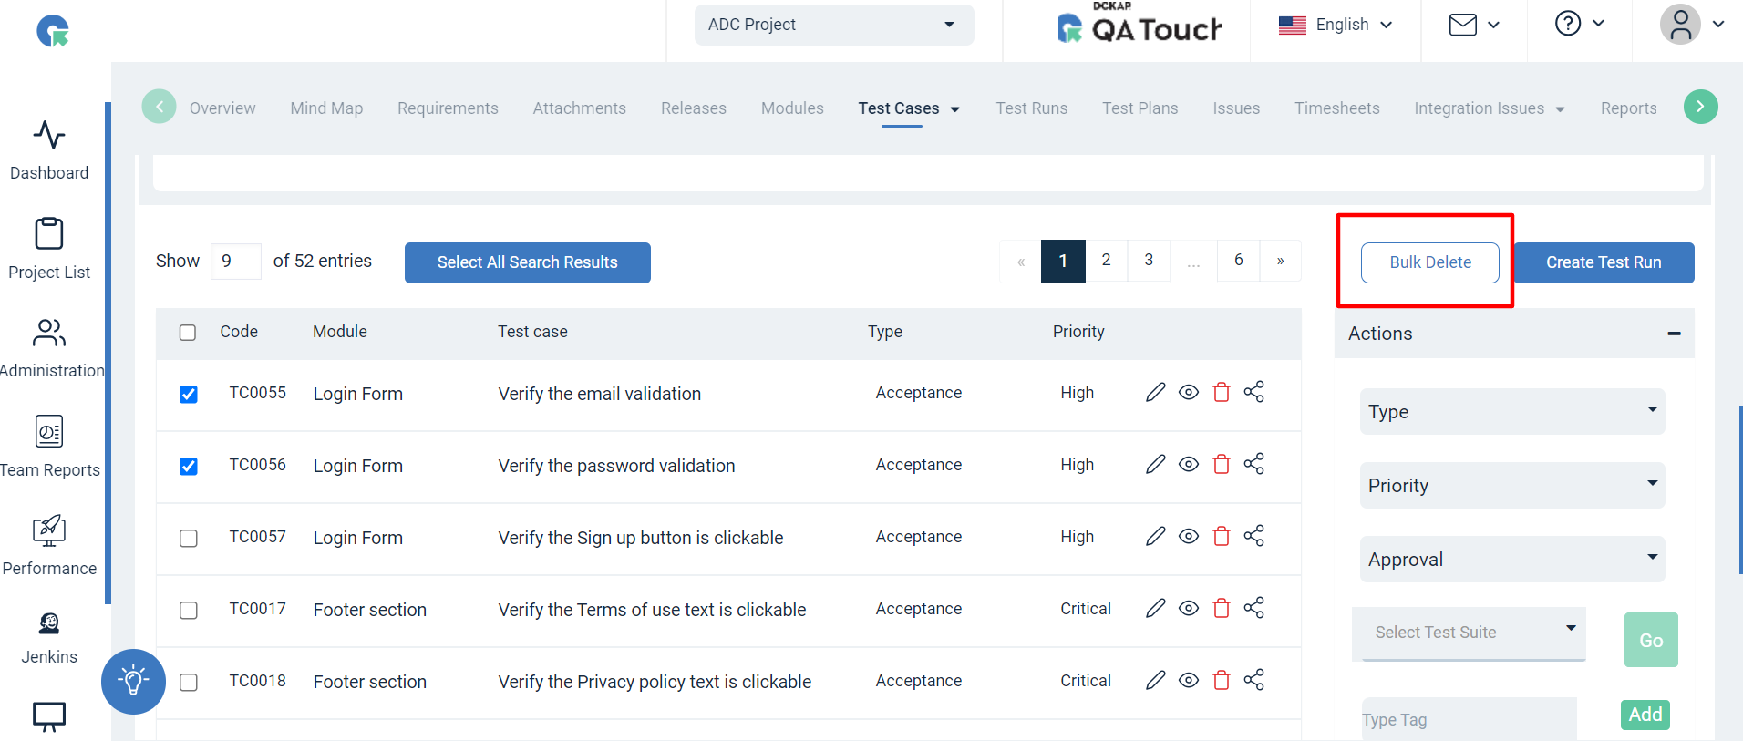Open the Approval filter dropdown
Image resolution: width=1743 pixels, height=741 pixels.
pos(1512,560)
